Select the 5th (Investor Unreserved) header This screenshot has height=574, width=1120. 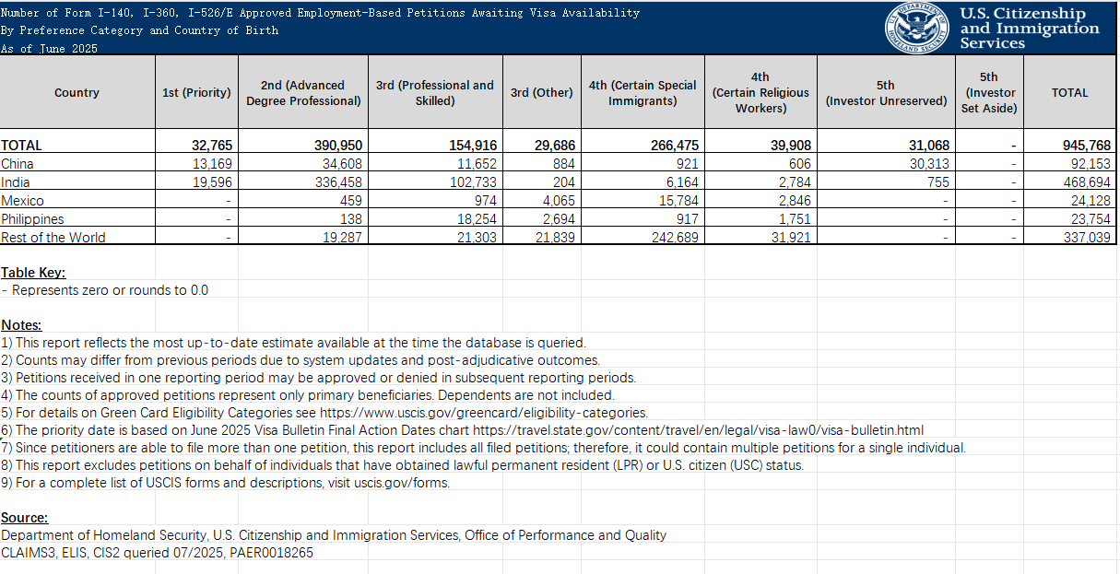pyautogui.click(x=886, y=92)
